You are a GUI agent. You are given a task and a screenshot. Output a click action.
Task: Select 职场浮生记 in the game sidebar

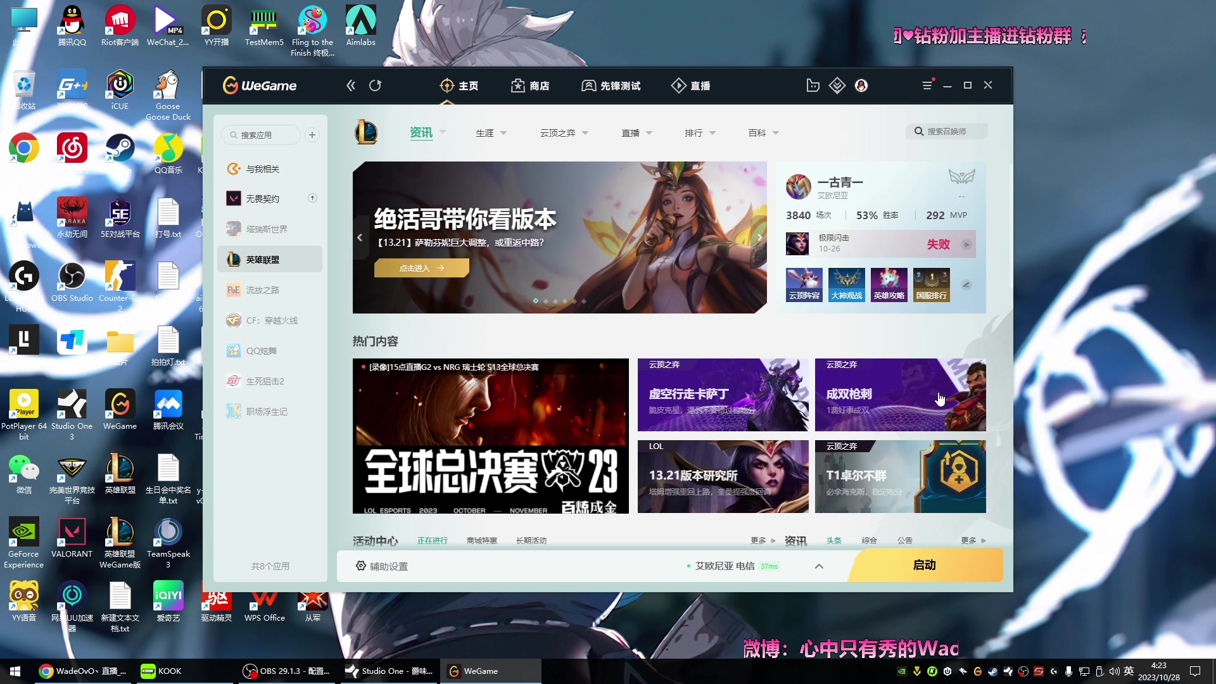click(270, 411)
